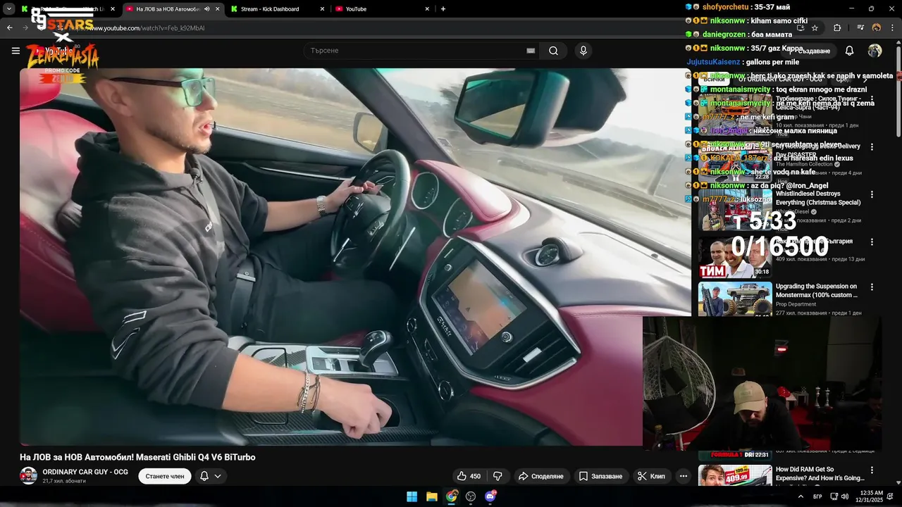Switch the БГР keyboard language
Image resolution: width=902 pixels, height=507 pixels.
pyautogui.click(x=818, y=496)
